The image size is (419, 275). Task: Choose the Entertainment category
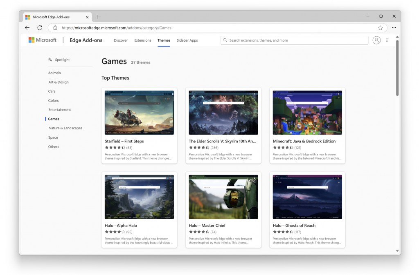point(60,110)
